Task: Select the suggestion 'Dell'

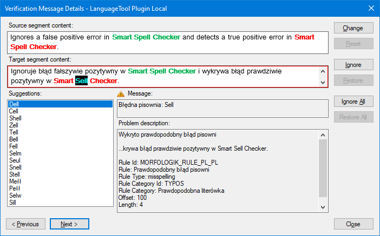Action: 14,104
